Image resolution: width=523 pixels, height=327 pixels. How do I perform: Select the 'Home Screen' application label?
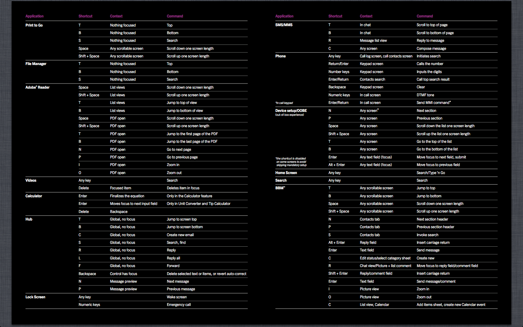click(x=286, y=173)
